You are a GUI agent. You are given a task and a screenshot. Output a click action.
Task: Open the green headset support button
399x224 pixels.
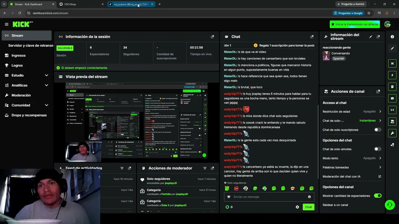pyautogui.click(x=390, y=205)
